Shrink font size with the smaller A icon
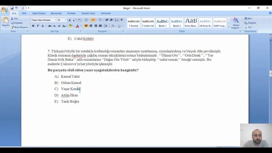272x153 pixels. 74,20
